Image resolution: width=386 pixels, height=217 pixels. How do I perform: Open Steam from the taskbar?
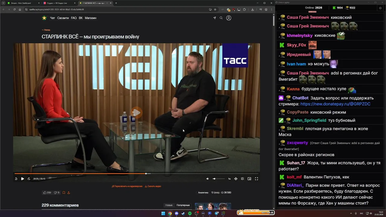tap(183, 213)
